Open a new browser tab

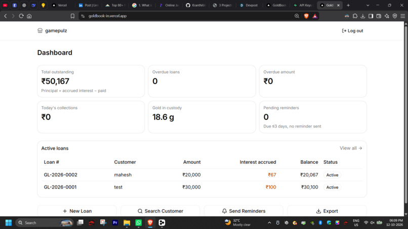click(348, 5)
